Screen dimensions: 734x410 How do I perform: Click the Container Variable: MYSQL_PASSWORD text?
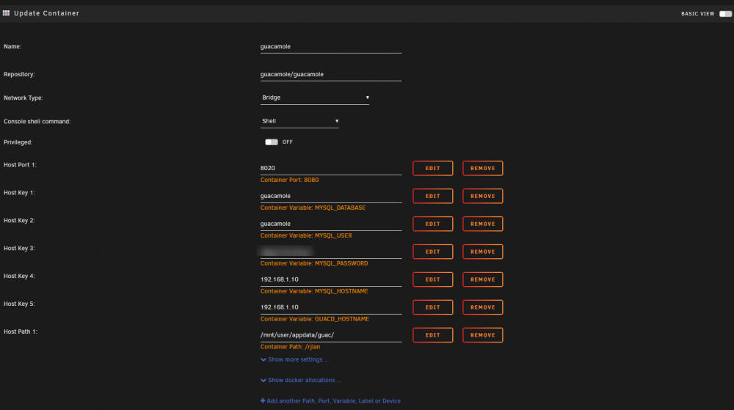click(x=314, y=263)
